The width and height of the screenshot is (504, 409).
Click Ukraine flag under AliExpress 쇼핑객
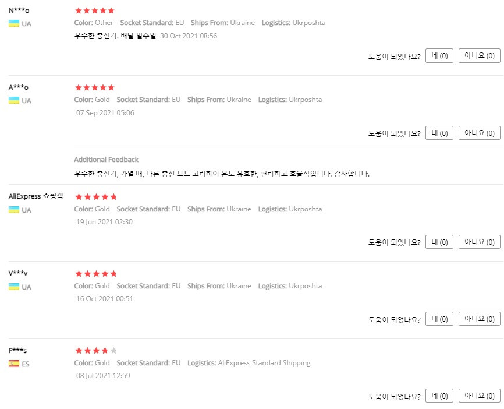click(x=14, y=210)
